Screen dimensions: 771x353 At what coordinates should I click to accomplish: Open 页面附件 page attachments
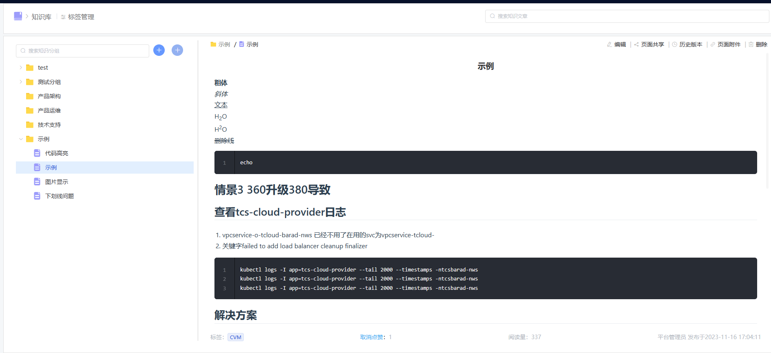tap(725, 44)
